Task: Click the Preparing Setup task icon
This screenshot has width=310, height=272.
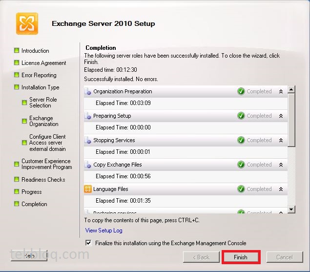Action: tap(88, 116)
